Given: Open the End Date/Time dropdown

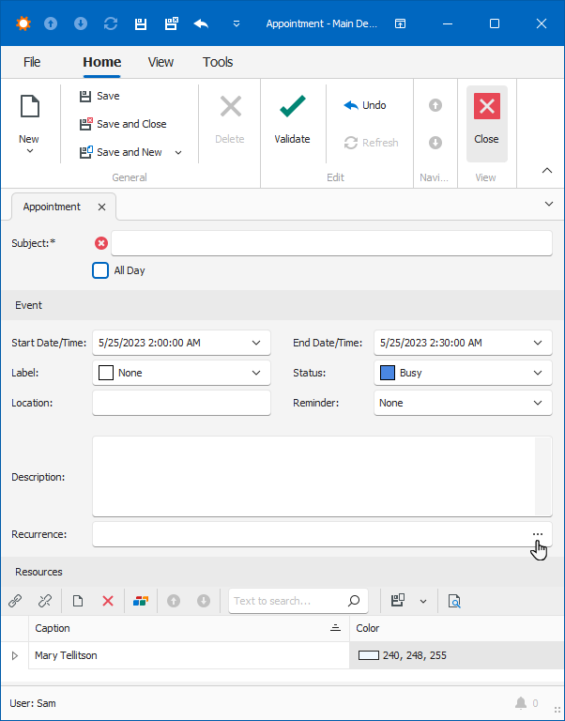Looking at the screenshot, I should (538, 343).
